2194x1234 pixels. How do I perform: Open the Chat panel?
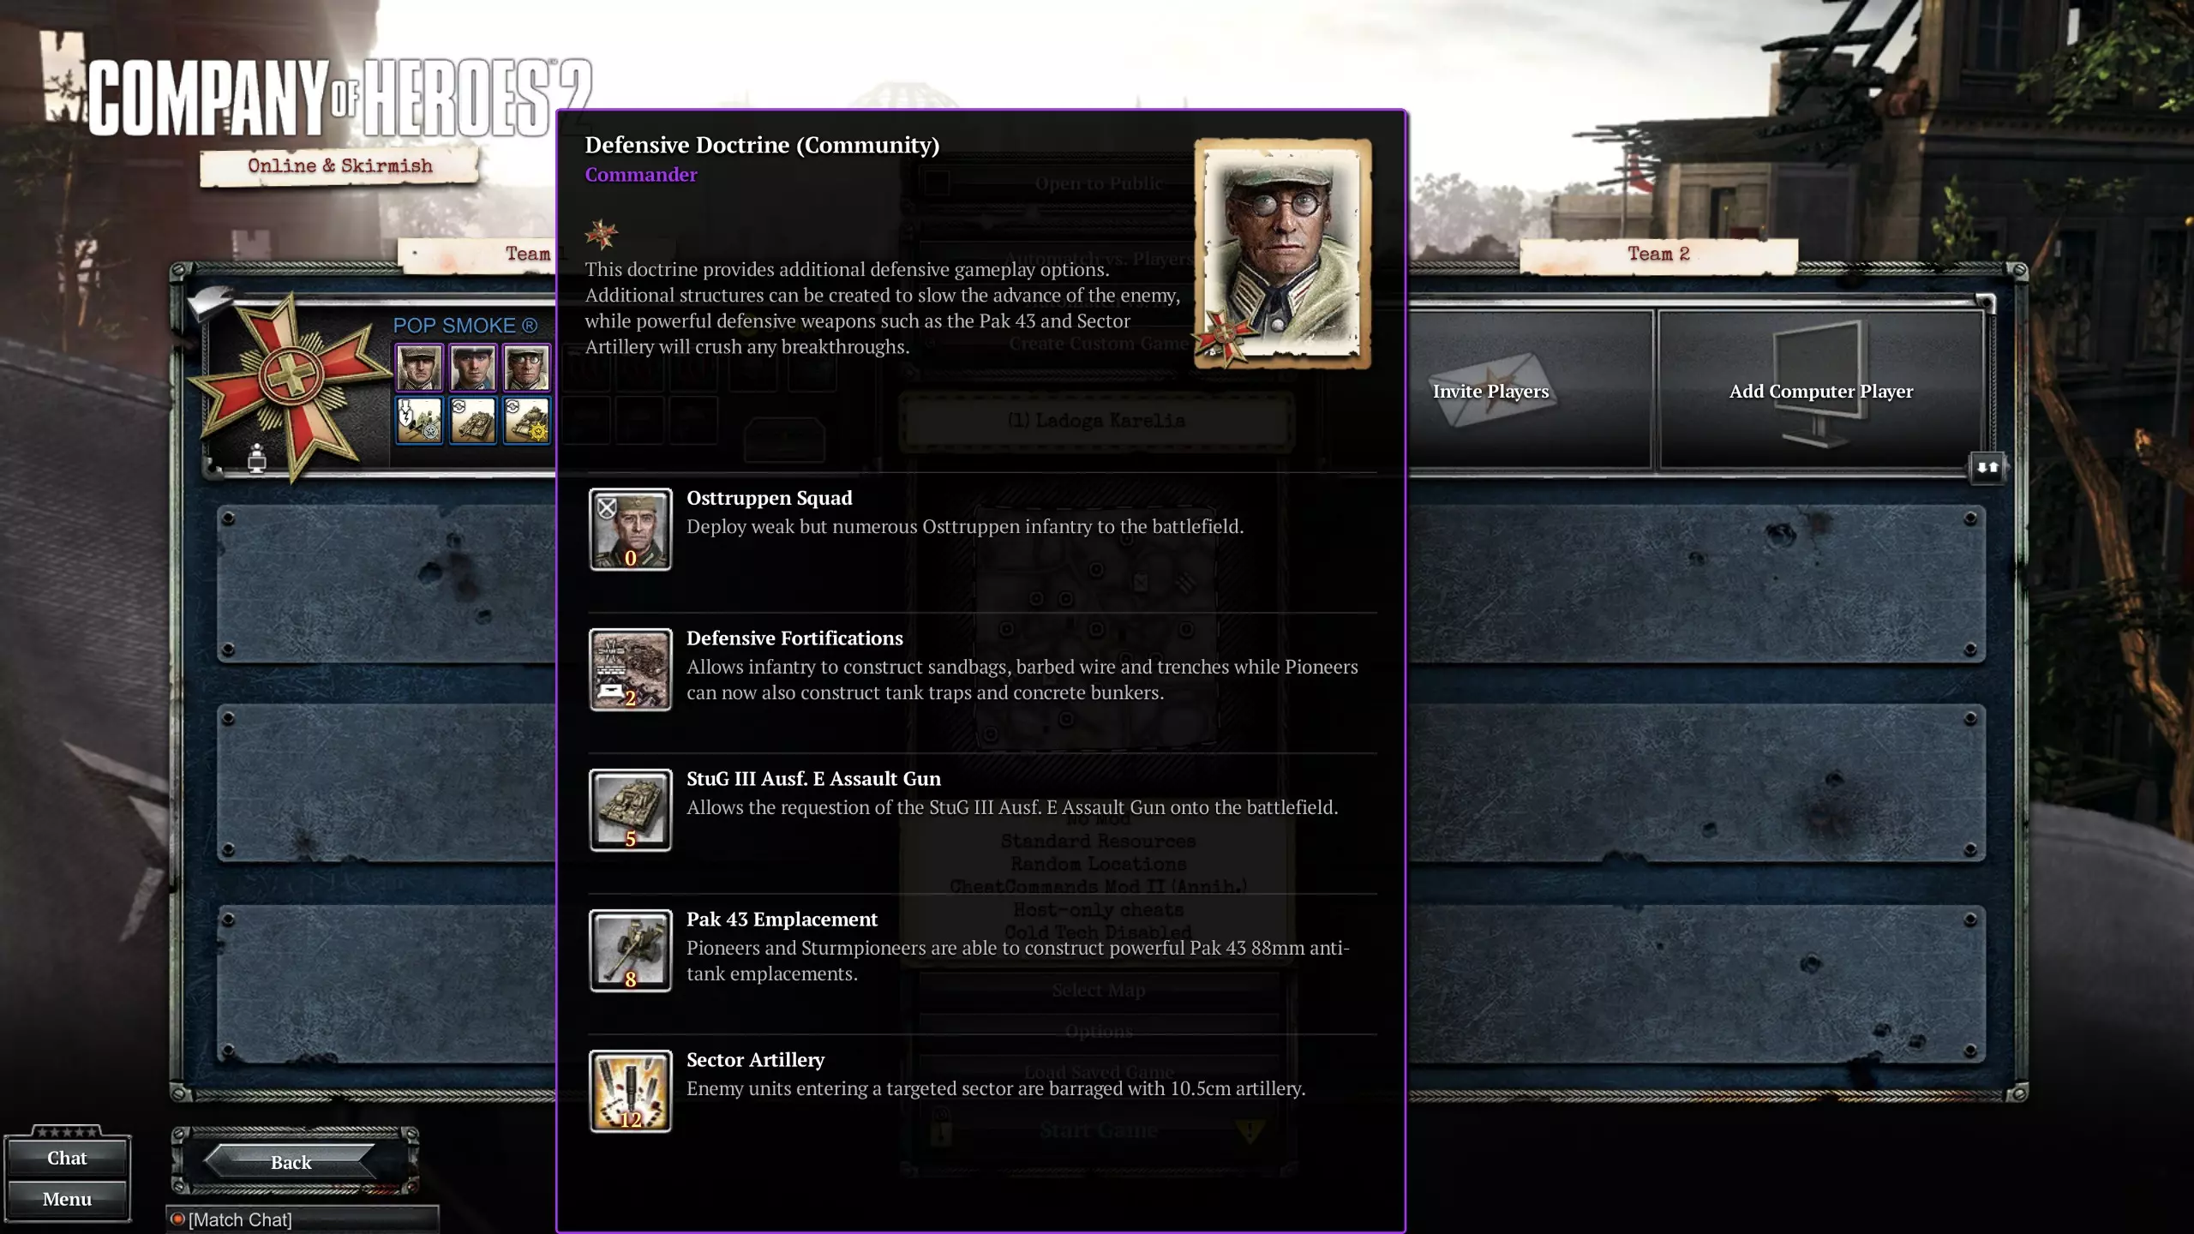(x=67, y=1158)
